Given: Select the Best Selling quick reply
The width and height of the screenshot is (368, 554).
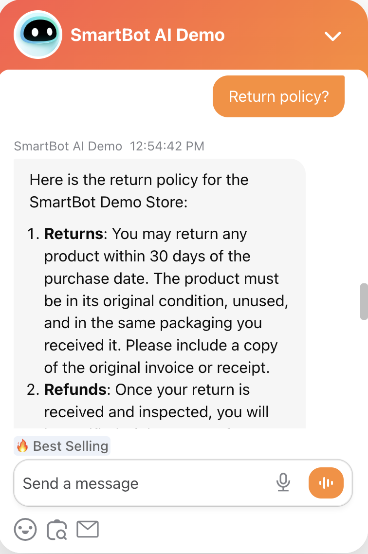Looking at the screenshot, I should (x=62, y=445).
